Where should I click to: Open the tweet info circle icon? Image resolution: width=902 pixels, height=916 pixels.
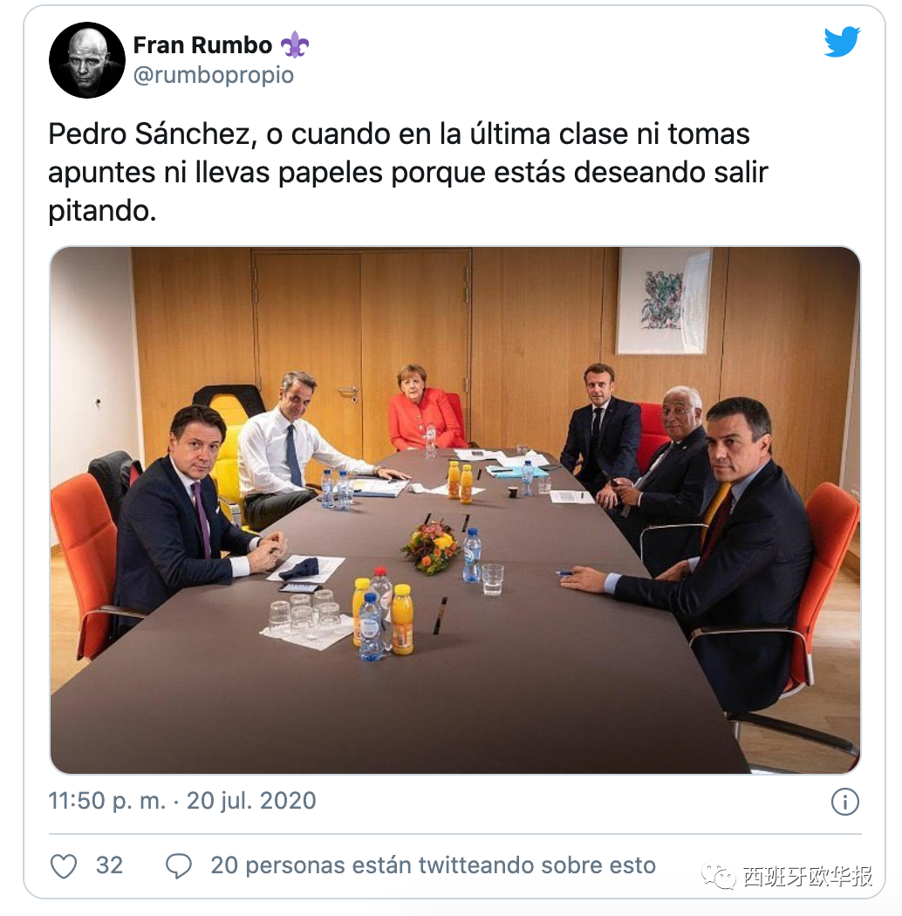844,802
